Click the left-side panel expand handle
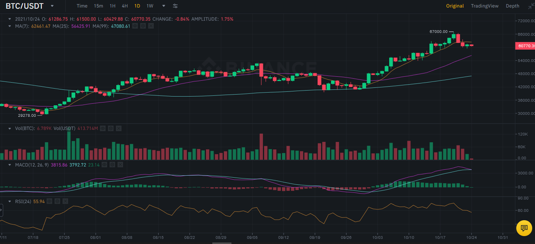The height and width of the screenshot is (244, 535). click(1, 210)
